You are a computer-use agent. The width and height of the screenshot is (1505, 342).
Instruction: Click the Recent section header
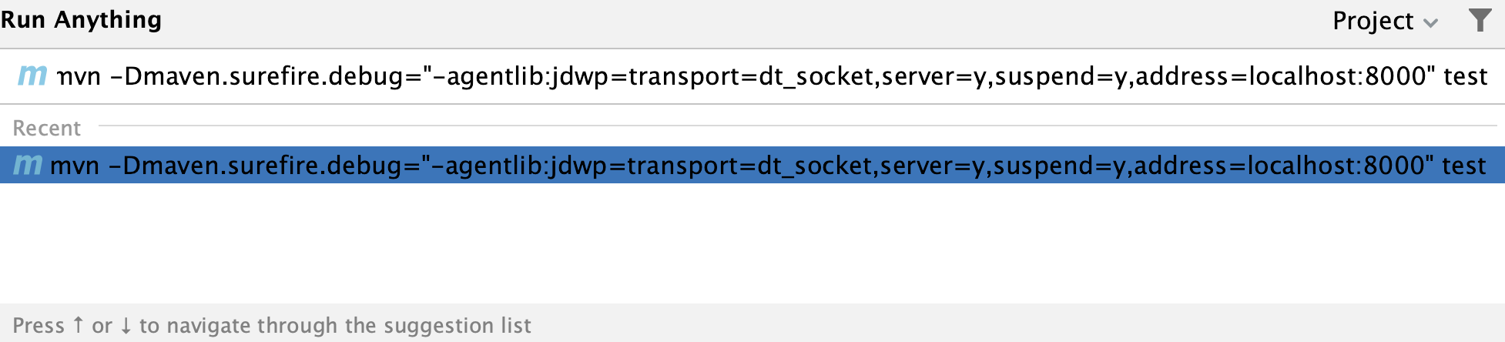coord(46,128)
